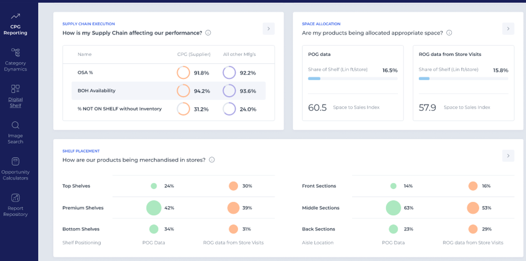Click the green Premium Shelves 42% bubble
The image size is (526, 261).
(x=154, y=208)
